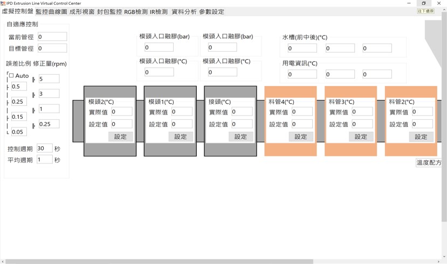Open the 資料分析 tab
Screen dimensions: 447x264
(184, 12)
